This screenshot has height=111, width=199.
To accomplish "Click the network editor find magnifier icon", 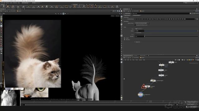I will (x=196, y=60).
